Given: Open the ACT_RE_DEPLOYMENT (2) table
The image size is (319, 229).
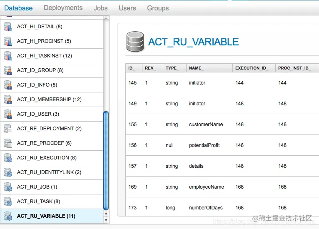Looking at the screenshot, I should click(x=52, y=129).
